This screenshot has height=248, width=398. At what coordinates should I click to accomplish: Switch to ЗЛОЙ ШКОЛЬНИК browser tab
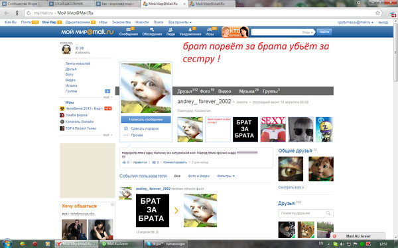(71, 4)
